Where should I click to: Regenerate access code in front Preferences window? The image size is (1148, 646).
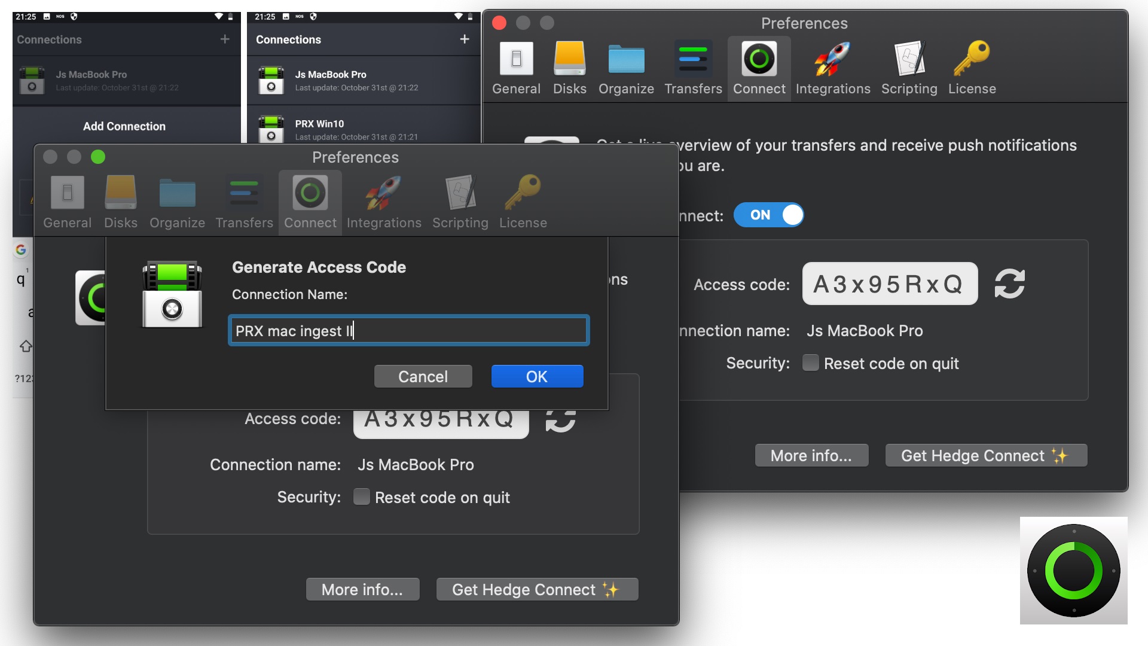[560, 420]
